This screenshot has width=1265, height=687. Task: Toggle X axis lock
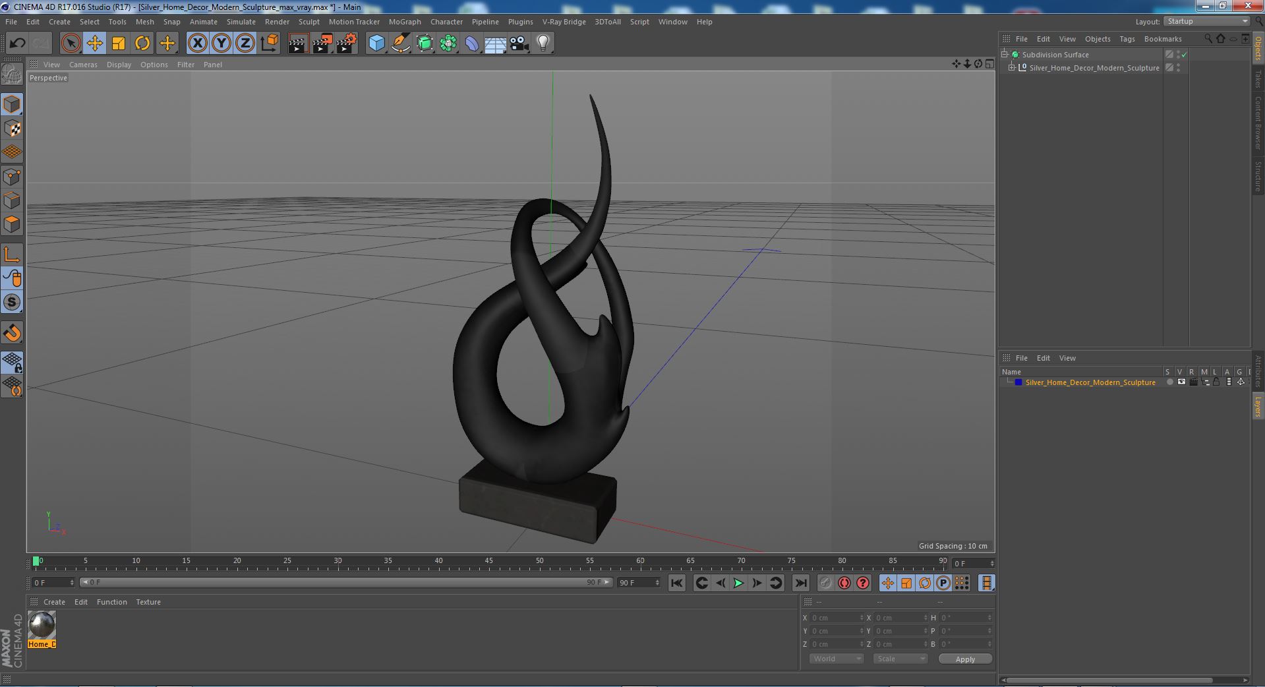click(197, 44)
